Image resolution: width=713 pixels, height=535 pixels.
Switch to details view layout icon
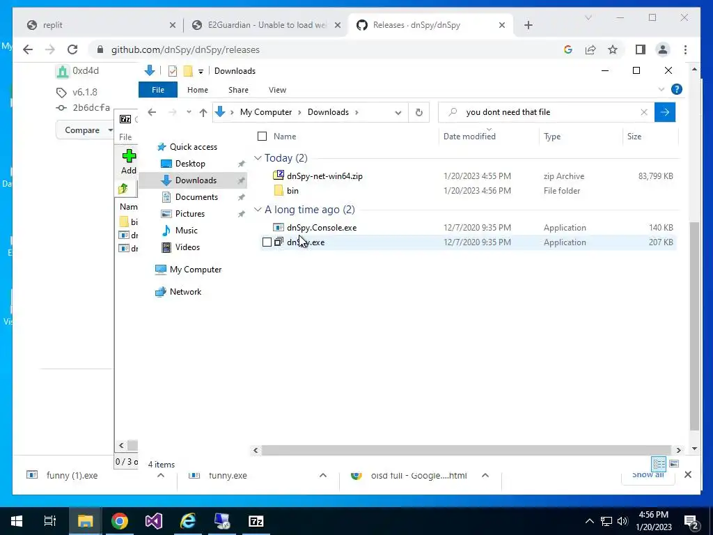coord(659,464)
